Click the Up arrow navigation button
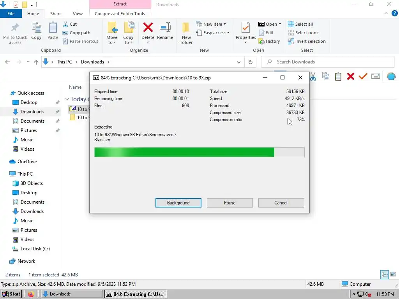Image resolution: width=399 pixels, height=299 pixels. 36,62
